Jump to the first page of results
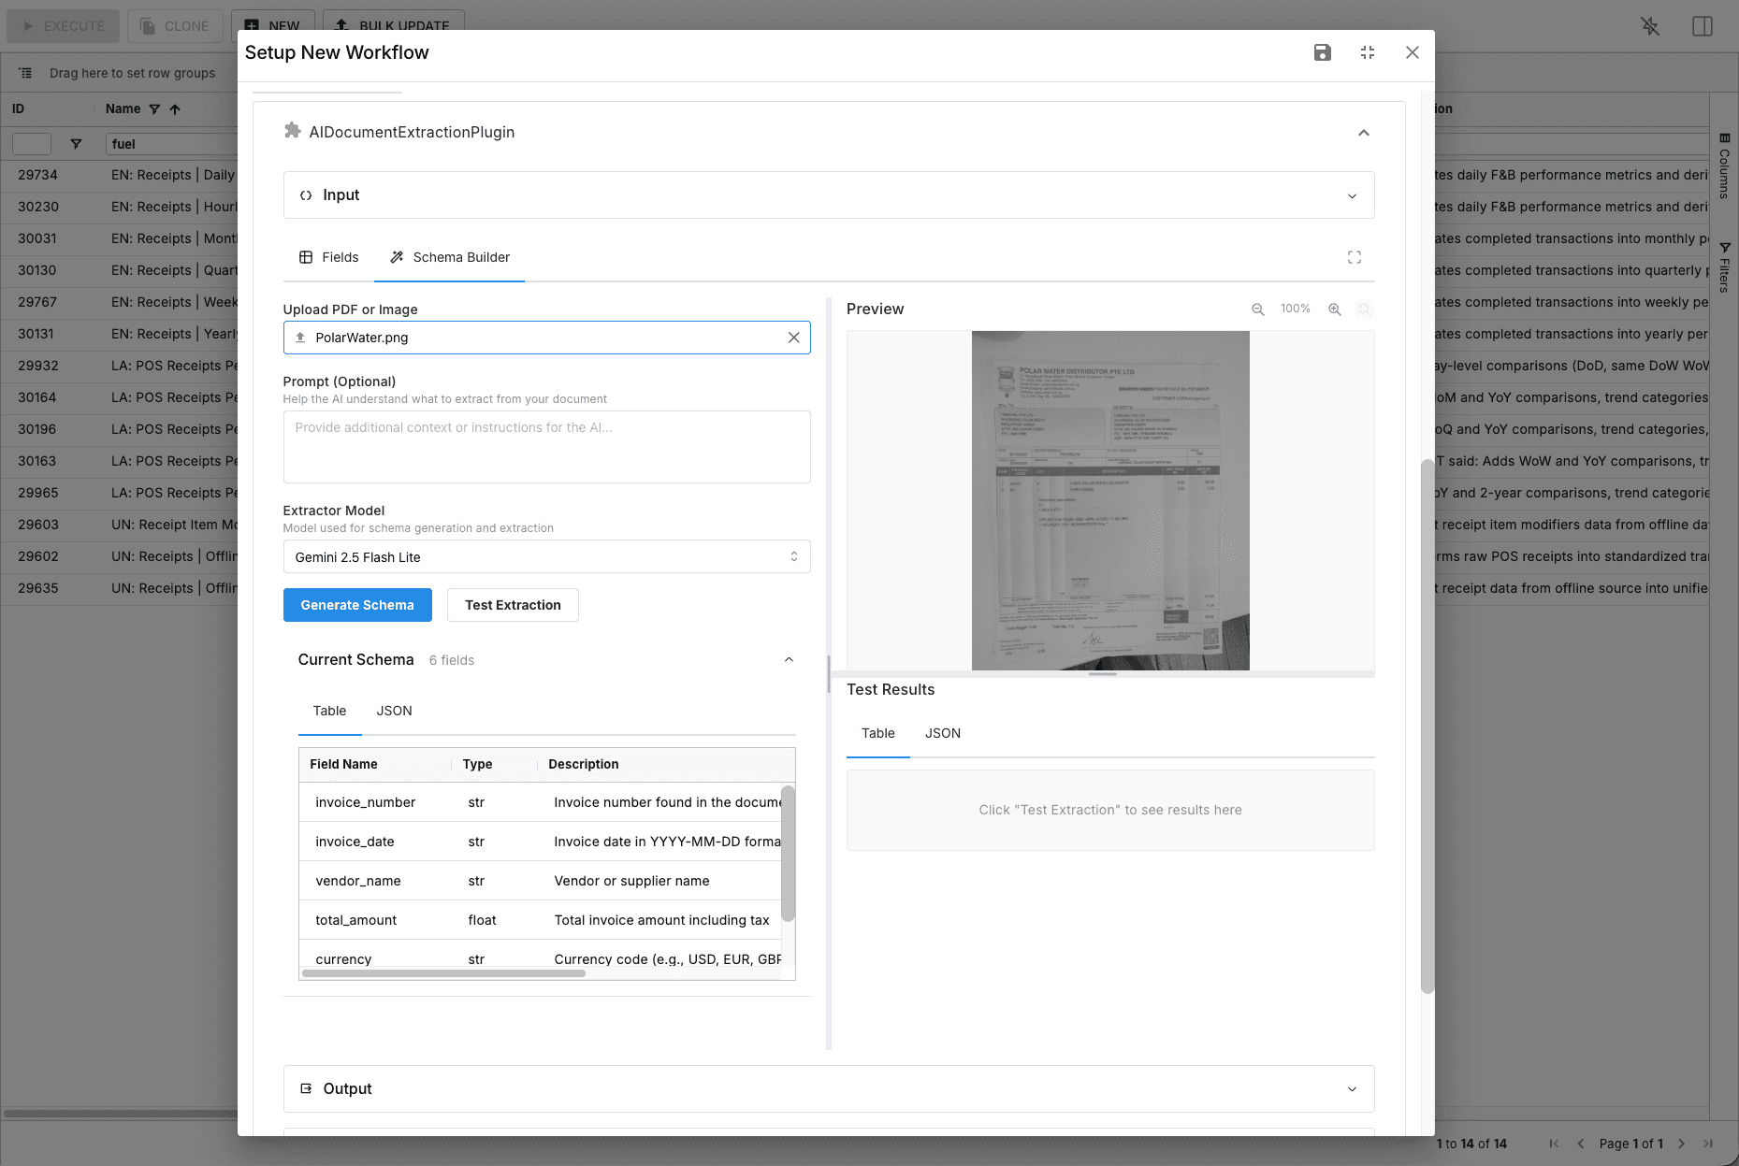 point(1554,1144)
